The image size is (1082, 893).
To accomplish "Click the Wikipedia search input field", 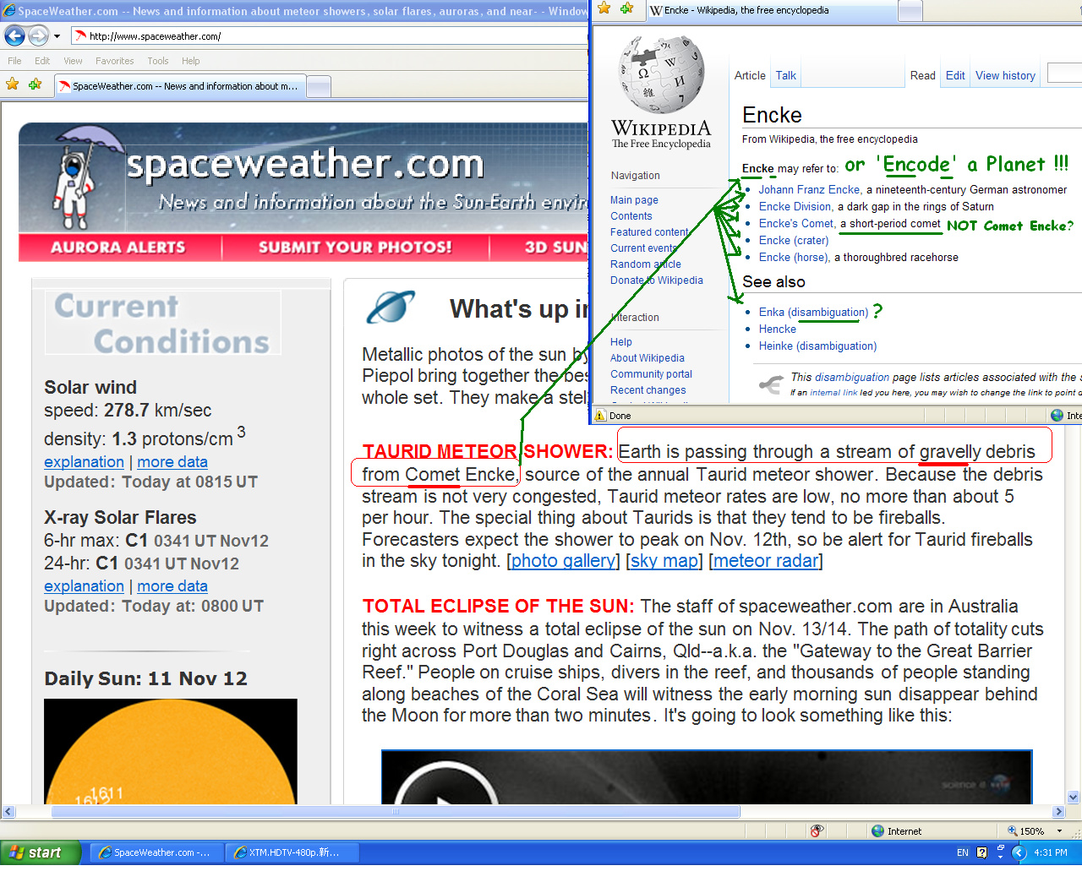I will coord(1064,74).
